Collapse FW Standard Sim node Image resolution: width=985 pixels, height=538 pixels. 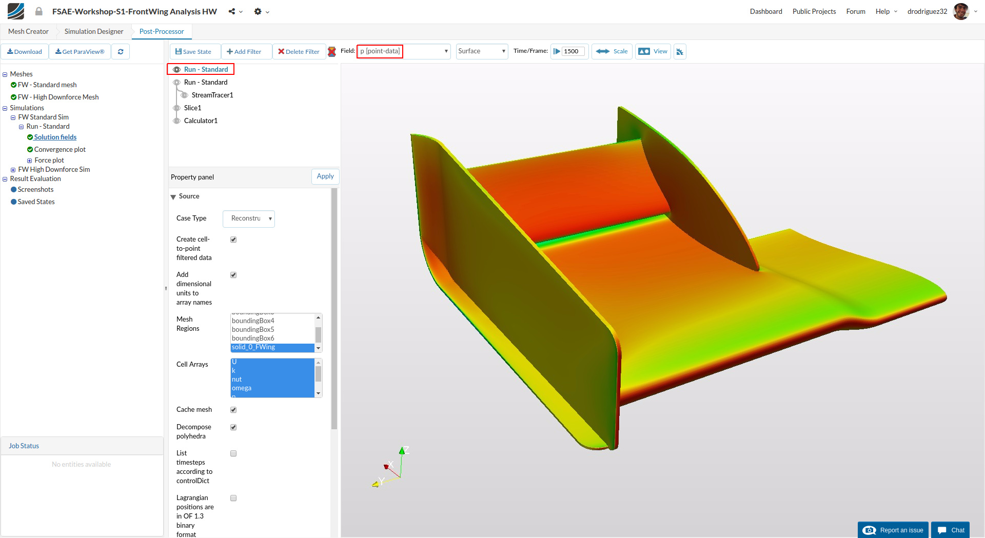pos(13,118)
